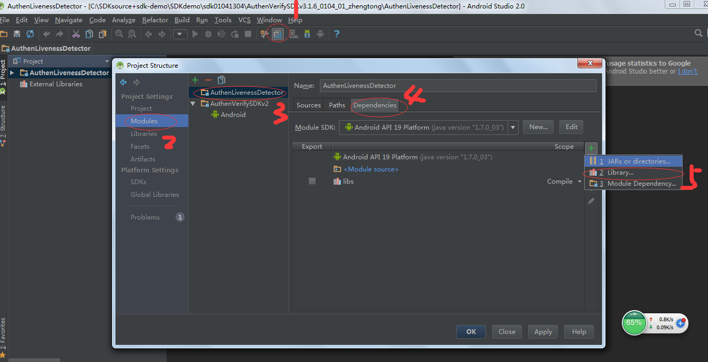The width and height of the screenshot is (708, 362).
Task: Click green plus to add module
Action: 195,80
